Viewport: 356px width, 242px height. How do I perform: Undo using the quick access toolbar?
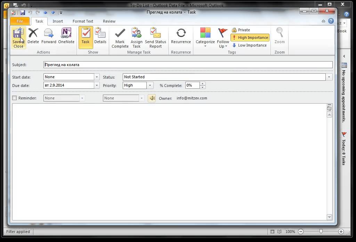pos(30,13)
